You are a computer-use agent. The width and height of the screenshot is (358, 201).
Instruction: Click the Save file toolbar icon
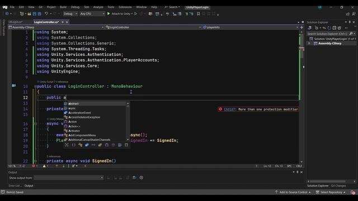click(35, 14)
